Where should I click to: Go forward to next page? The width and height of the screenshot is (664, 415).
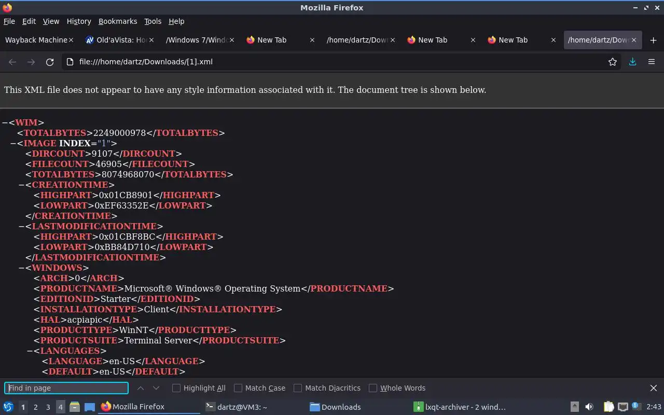(x=31, y=62)
